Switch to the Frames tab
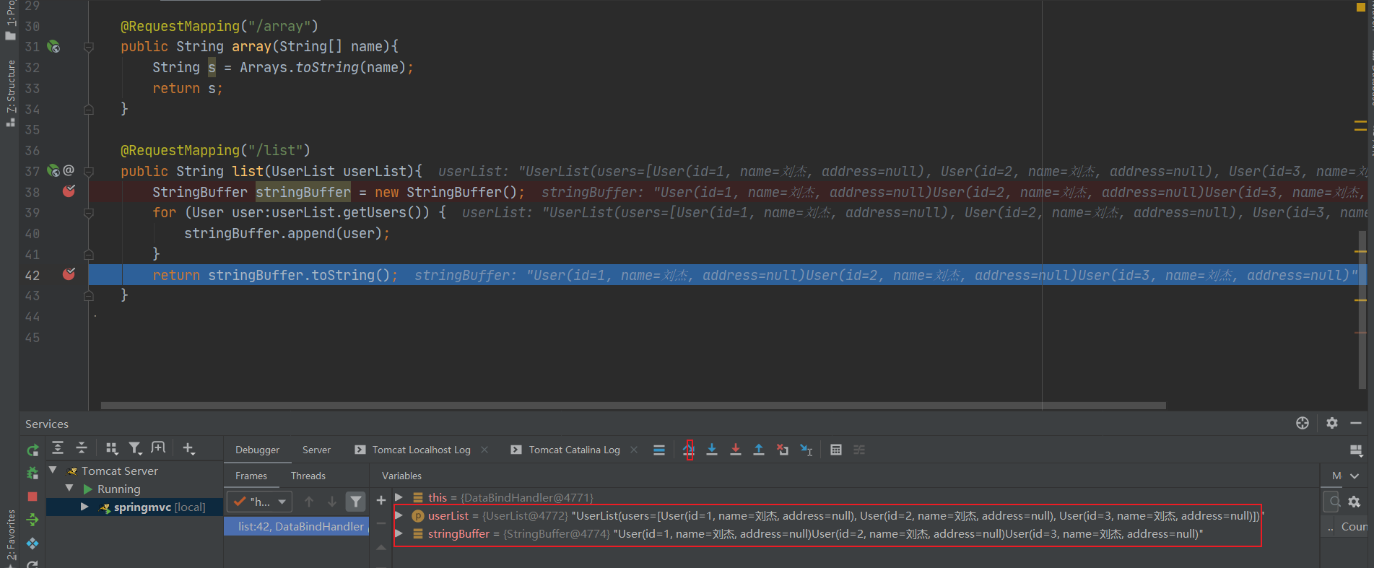The height and width of the screenshot is (568, 1374). click(x=251, y=476)
